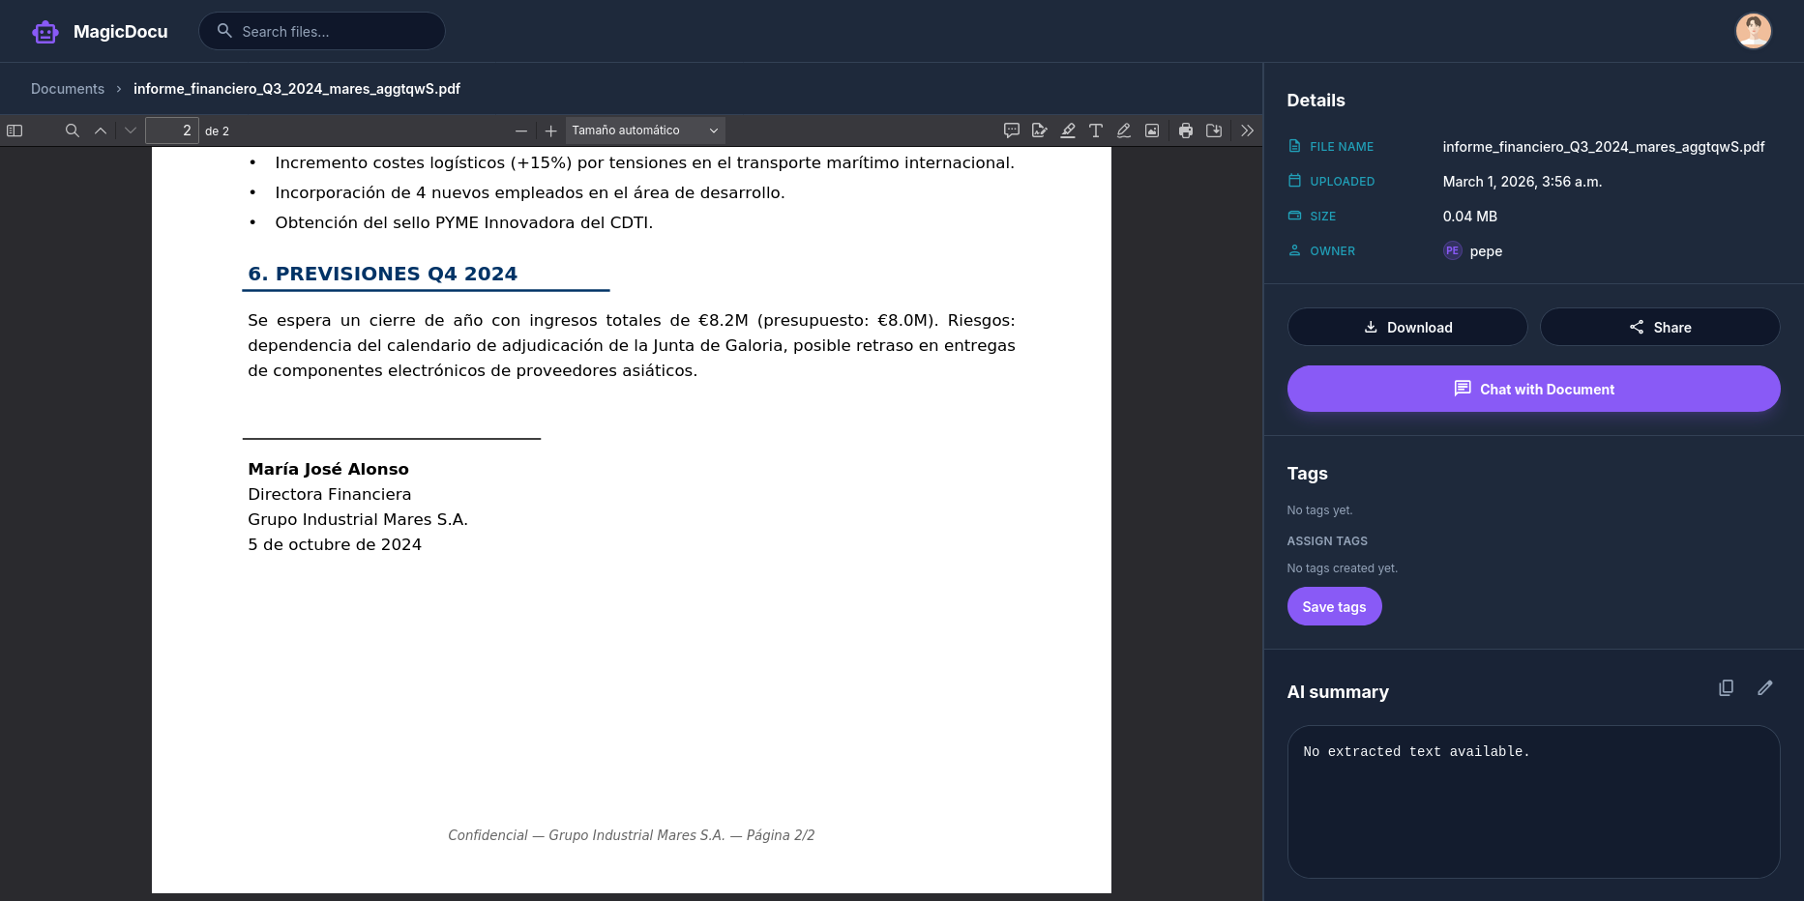The image size is (1804, 901).
Task: Click the Download button
Action: 1407,327
